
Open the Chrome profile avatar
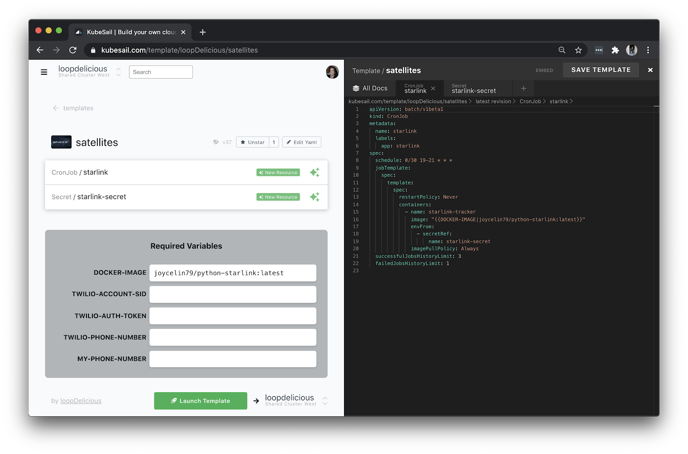point(632,50)
